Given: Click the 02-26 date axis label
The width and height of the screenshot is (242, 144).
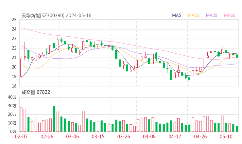Looking at the screenshot, I should click(47, 136).
